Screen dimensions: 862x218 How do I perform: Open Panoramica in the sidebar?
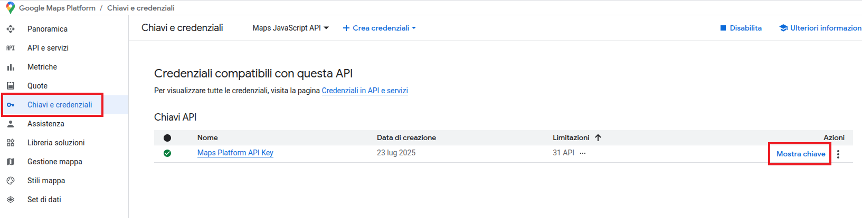[48, 29]
